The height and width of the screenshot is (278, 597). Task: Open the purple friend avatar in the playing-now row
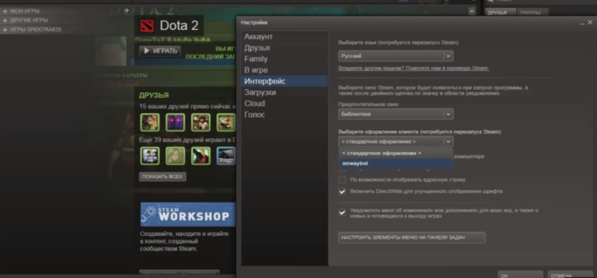pyautogui.click(x=175, y=122)
